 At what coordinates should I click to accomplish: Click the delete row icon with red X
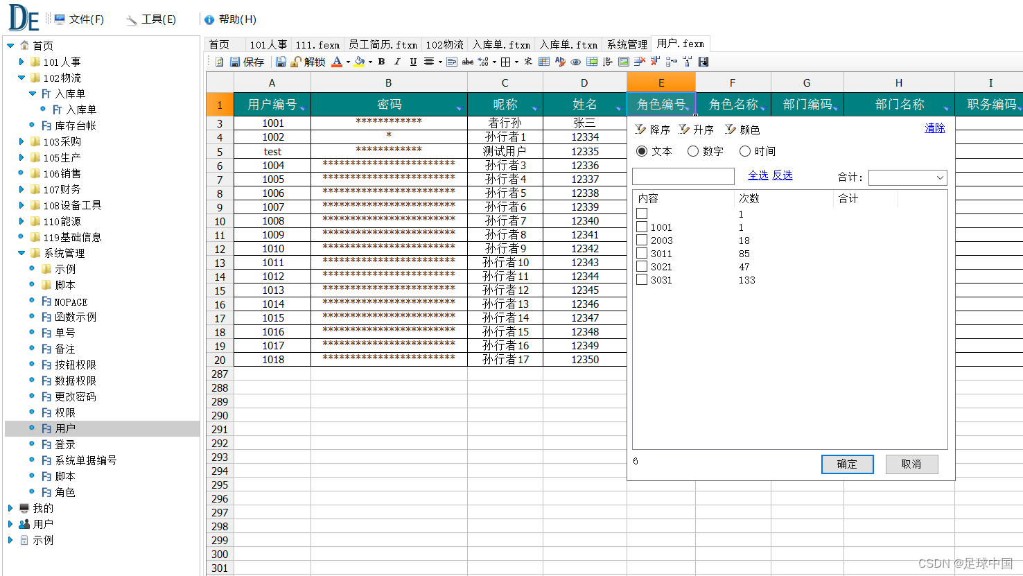640,62
